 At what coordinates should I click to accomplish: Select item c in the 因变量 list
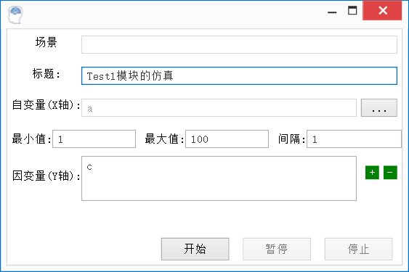click(x=89, y=168)
